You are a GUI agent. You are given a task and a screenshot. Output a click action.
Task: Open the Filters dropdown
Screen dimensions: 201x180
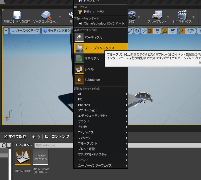tap(24, 145)
